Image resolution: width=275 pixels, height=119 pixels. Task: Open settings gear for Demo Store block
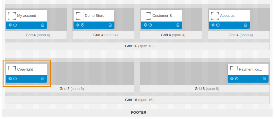[x=78, y=25]
